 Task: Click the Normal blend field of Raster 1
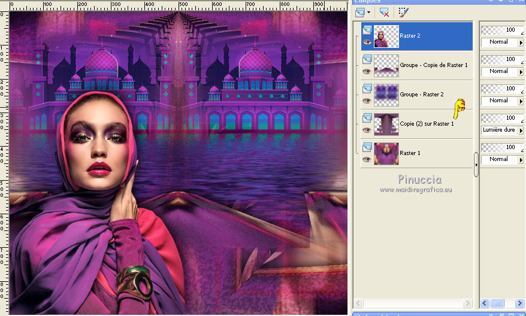coord(500,160)
